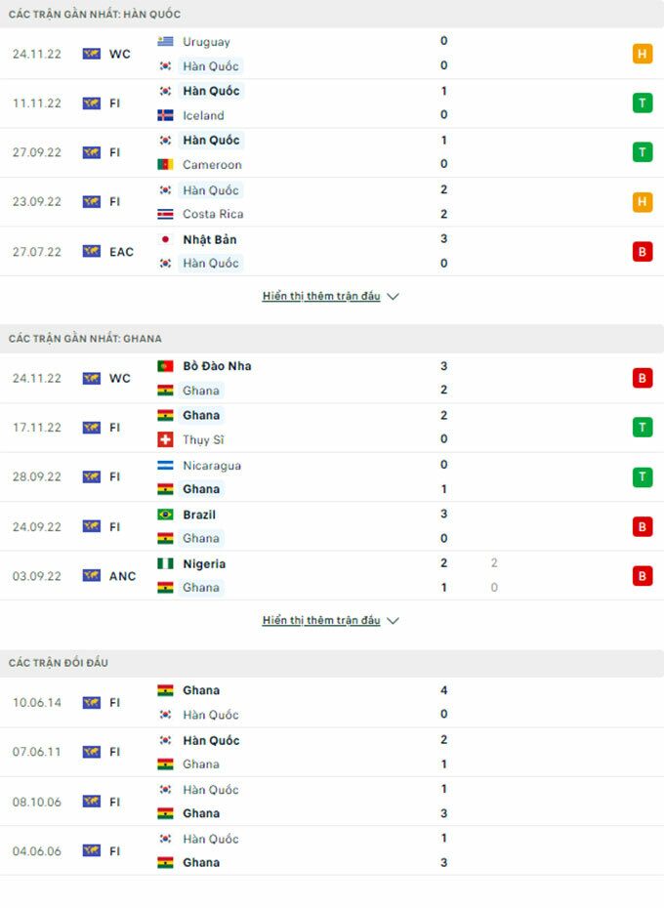
Task: Click green T badge for Thụy Sĩ match
Action: click(x=642, y=427)
